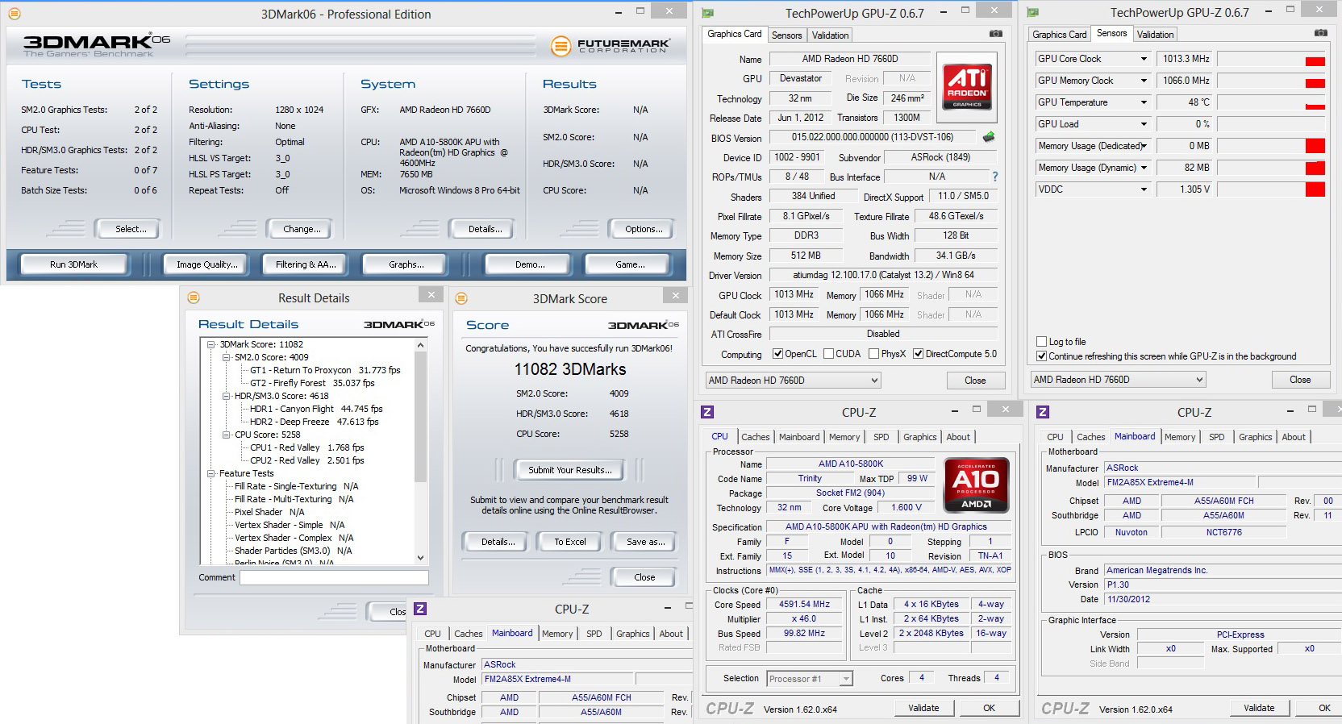Select GT1 - Return To Proxycon result row
The image size is (1342, 724).
tap(325, 370)
